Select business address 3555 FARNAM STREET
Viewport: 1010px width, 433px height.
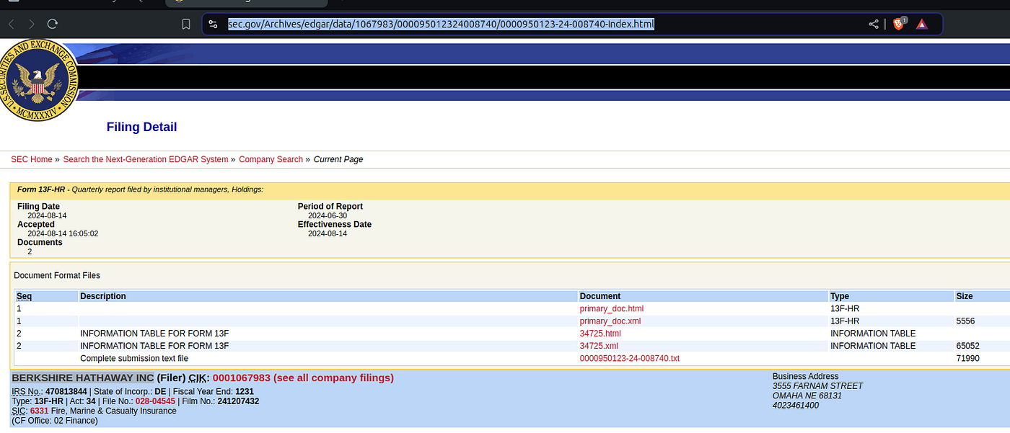click(x=817, y=385)
